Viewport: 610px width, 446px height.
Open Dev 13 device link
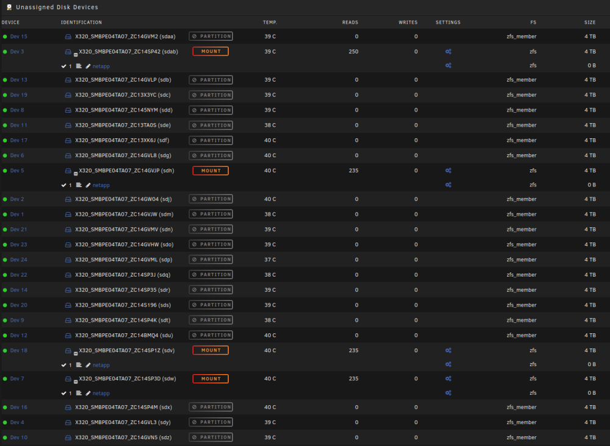click(x=19, y=80)
